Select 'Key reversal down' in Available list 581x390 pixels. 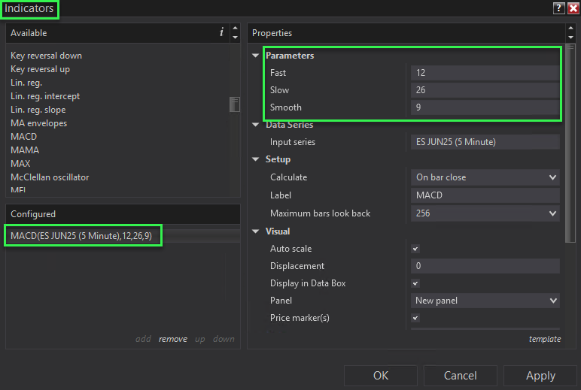(47, 56)
